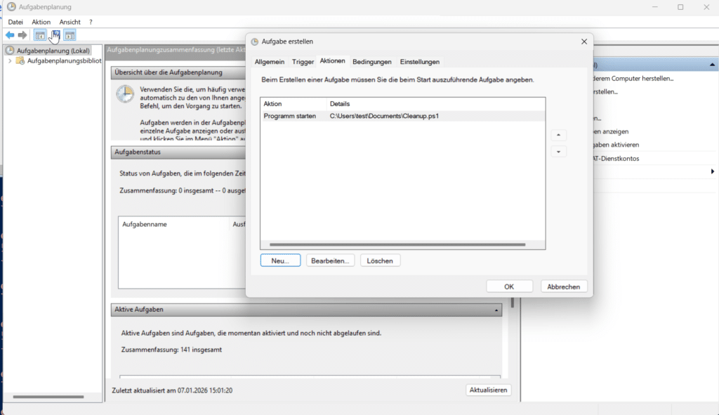Collapse the actions pane header section
This screenshot has width=719, height=415.
713,65
